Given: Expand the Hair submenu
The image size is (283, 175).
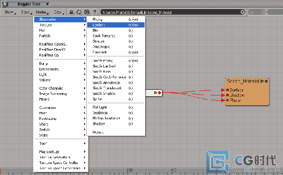Looking at the screenshot, I should click(60, 30).
